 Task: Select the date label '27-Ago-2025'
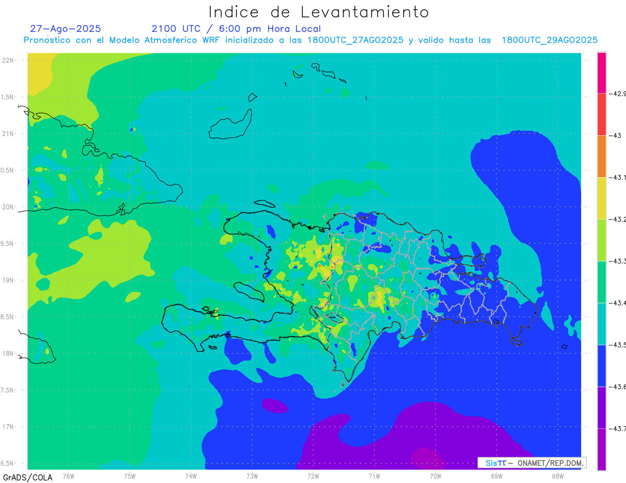[x=66, y=29]
